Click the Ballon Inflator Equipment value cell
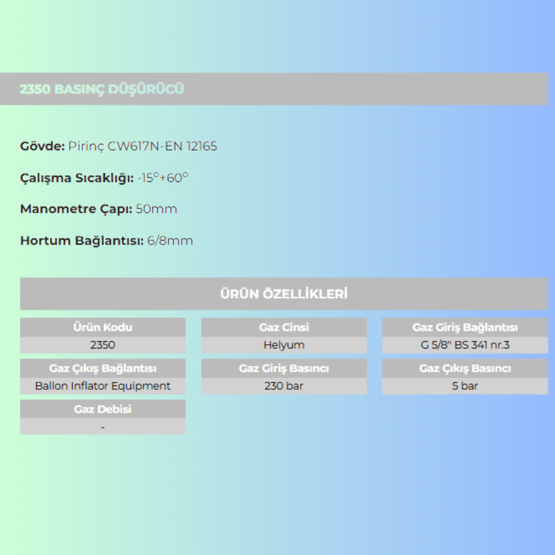 point(103,386)
